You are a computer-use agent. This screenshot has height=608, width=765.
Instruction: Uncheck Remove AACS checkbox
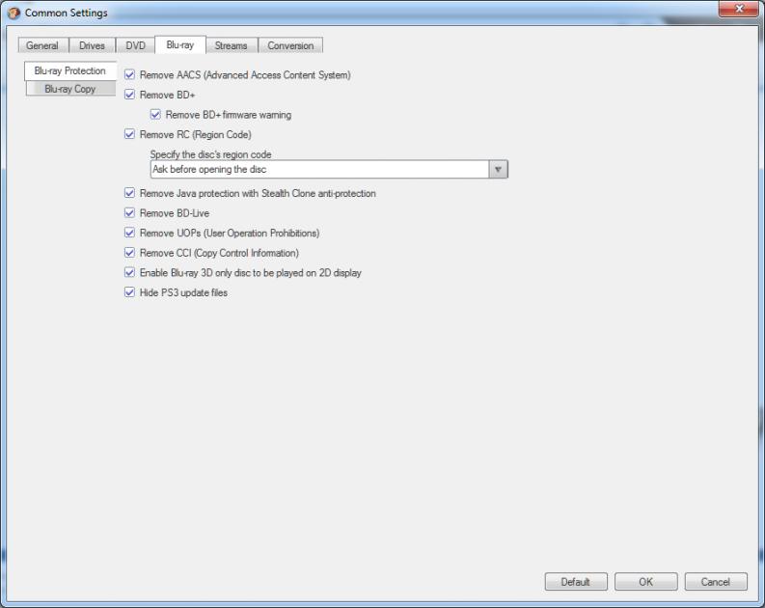coord(129,74)
